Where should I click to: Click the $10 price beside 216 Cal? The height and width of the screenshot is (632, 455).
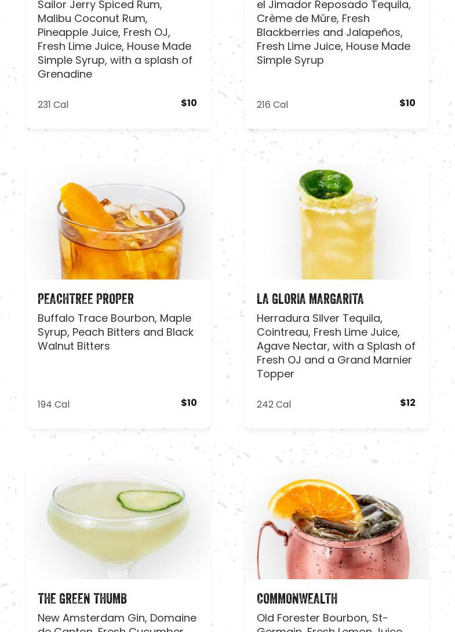click(407, 103)
